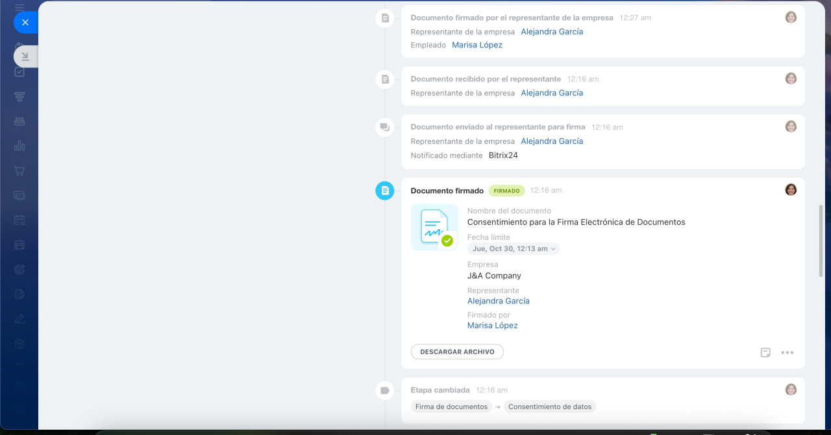Screen dimensions: 831x435
Task: Click title 'Documento enviado al representante para firma'
Action: pyautogui.click(x=498, y=127)
